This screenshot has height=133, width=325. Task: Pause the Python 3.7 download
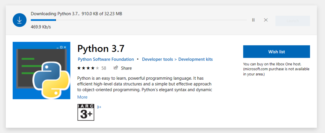point(253,20)
